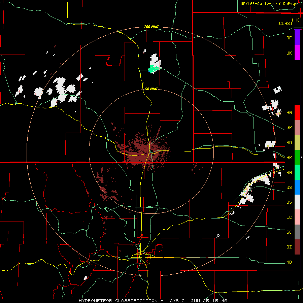Click the WS legend label
Image resolution: width=303 pixels, height=303 pixels.
pos(289,188)
